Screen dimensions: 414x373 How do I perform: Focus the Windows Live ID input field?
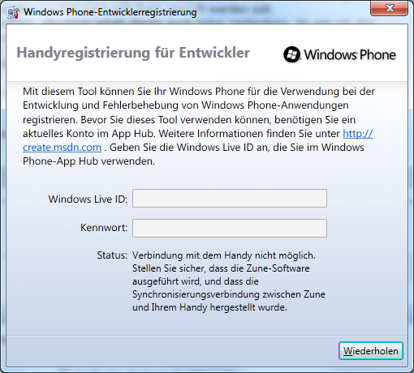point(230,199)
